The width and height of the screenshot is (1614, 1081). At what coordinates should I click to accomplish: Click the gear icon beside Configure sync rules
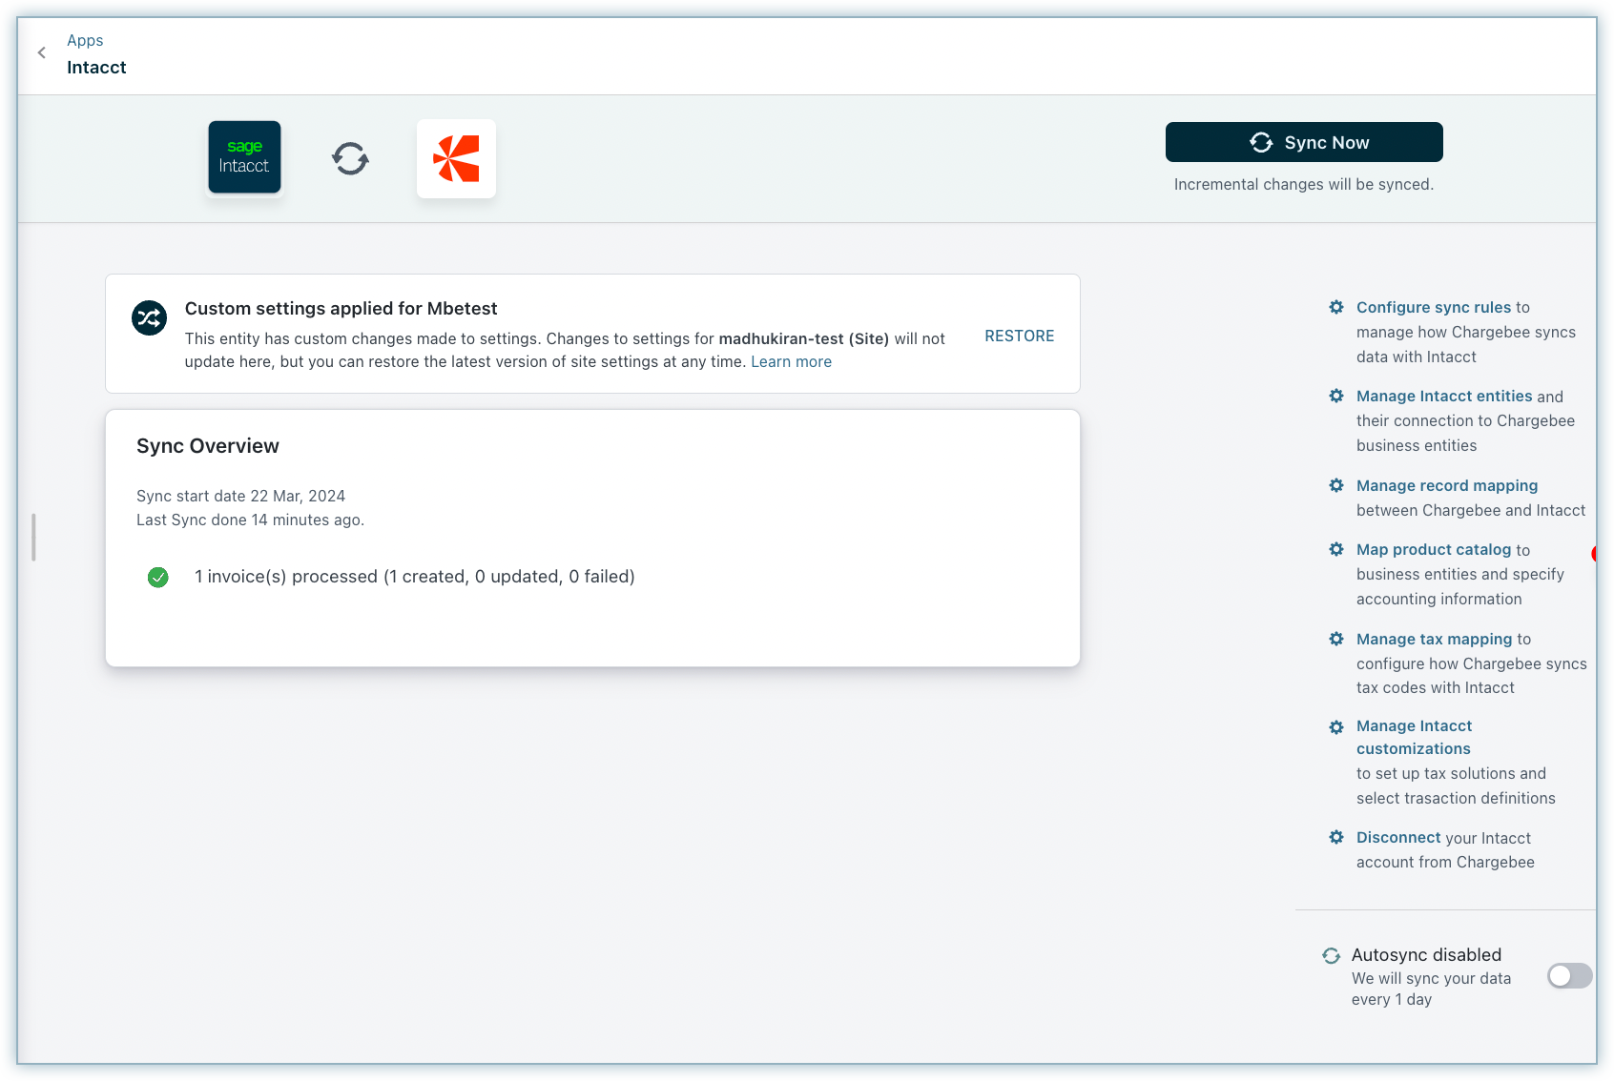[1336, 307]
